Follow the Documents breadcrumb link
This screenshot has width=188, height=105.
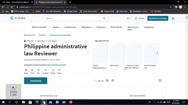coord(29,35)
